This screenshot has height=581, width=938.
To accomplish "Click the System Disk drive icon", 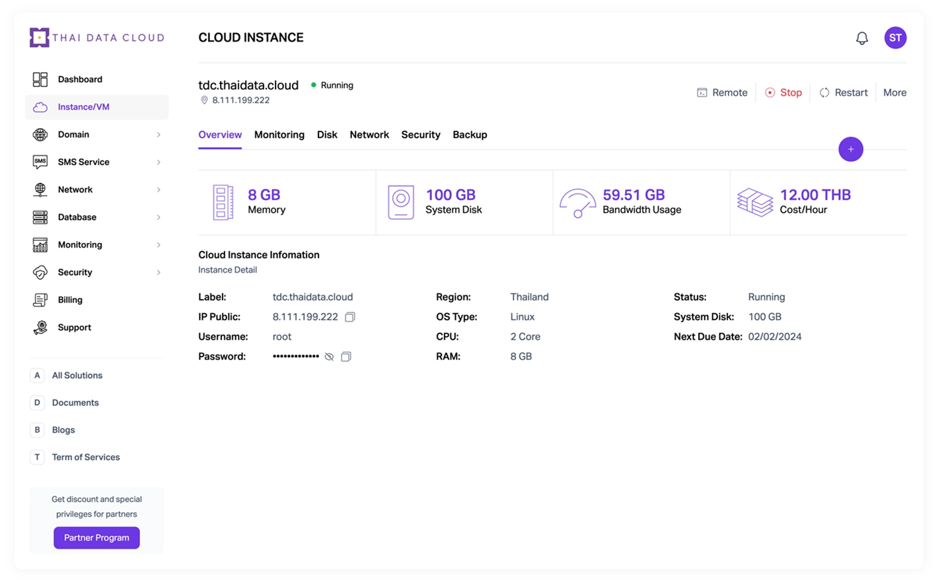I will [x=401, y=202].
